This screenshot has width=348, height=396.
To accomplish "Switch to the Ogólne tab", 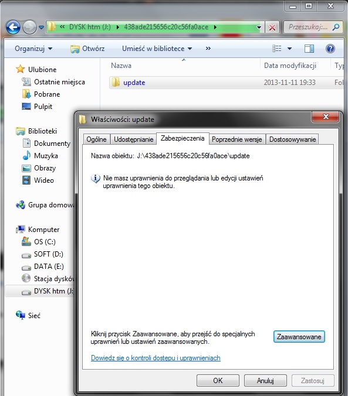I will pyautogui.click(x=96, y=139).
